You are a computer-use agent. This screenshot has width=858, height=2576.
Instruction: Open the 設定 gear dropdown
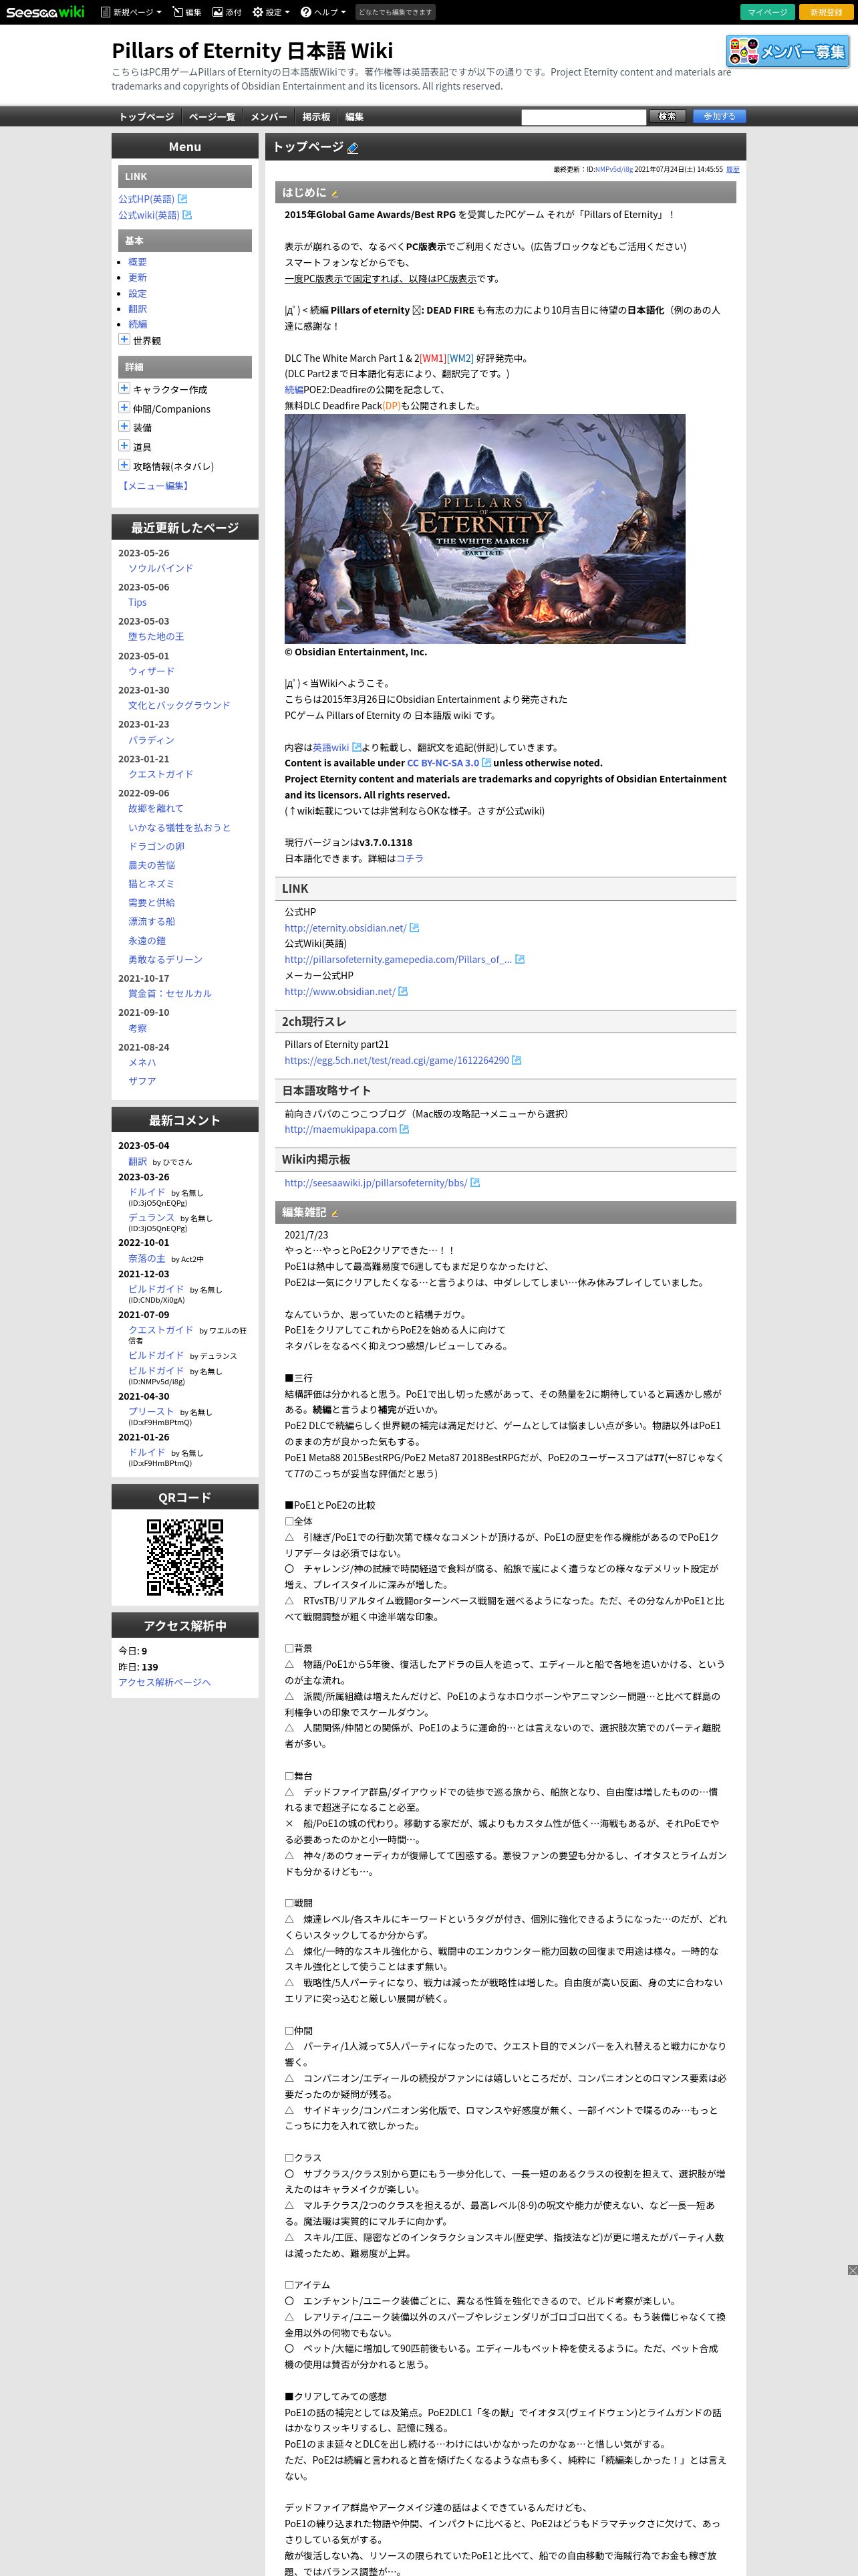click(271, 12)
